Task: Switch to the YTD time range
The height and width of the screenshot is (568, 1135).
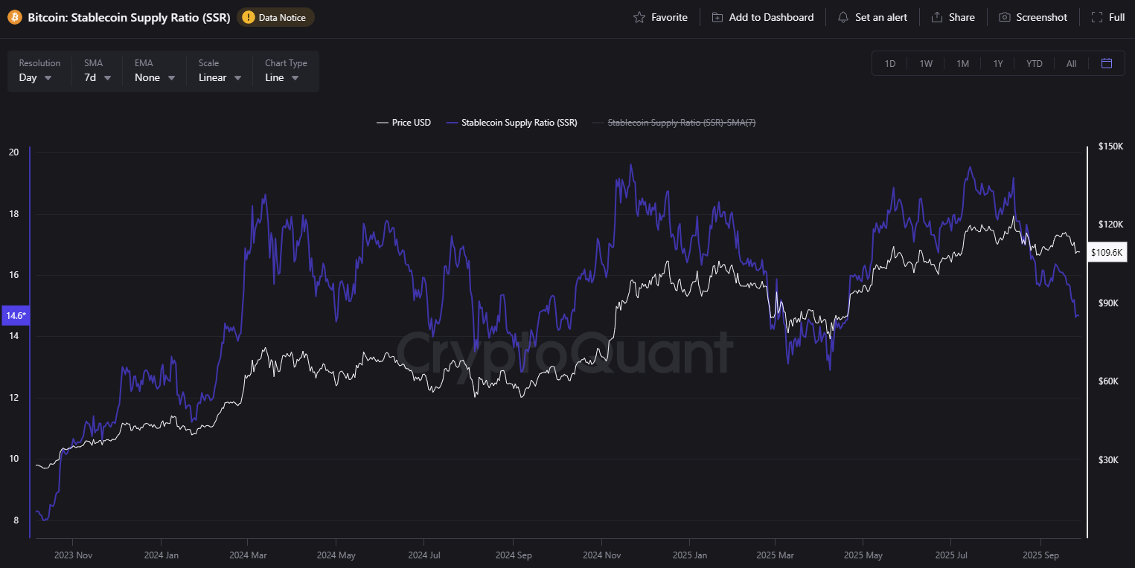Action: pos(1035,63)
